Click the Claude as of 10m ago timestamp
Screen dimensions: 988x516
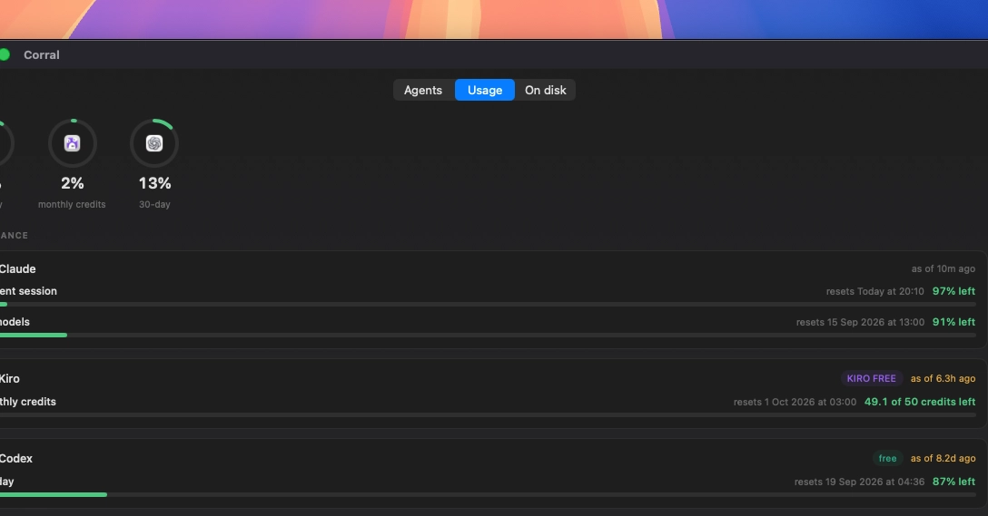[944, 268]
